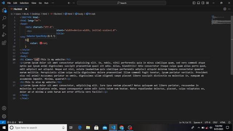Screen dimensions: 233x131
Task: Click the title bar Search command box
Action: [121, 3]
